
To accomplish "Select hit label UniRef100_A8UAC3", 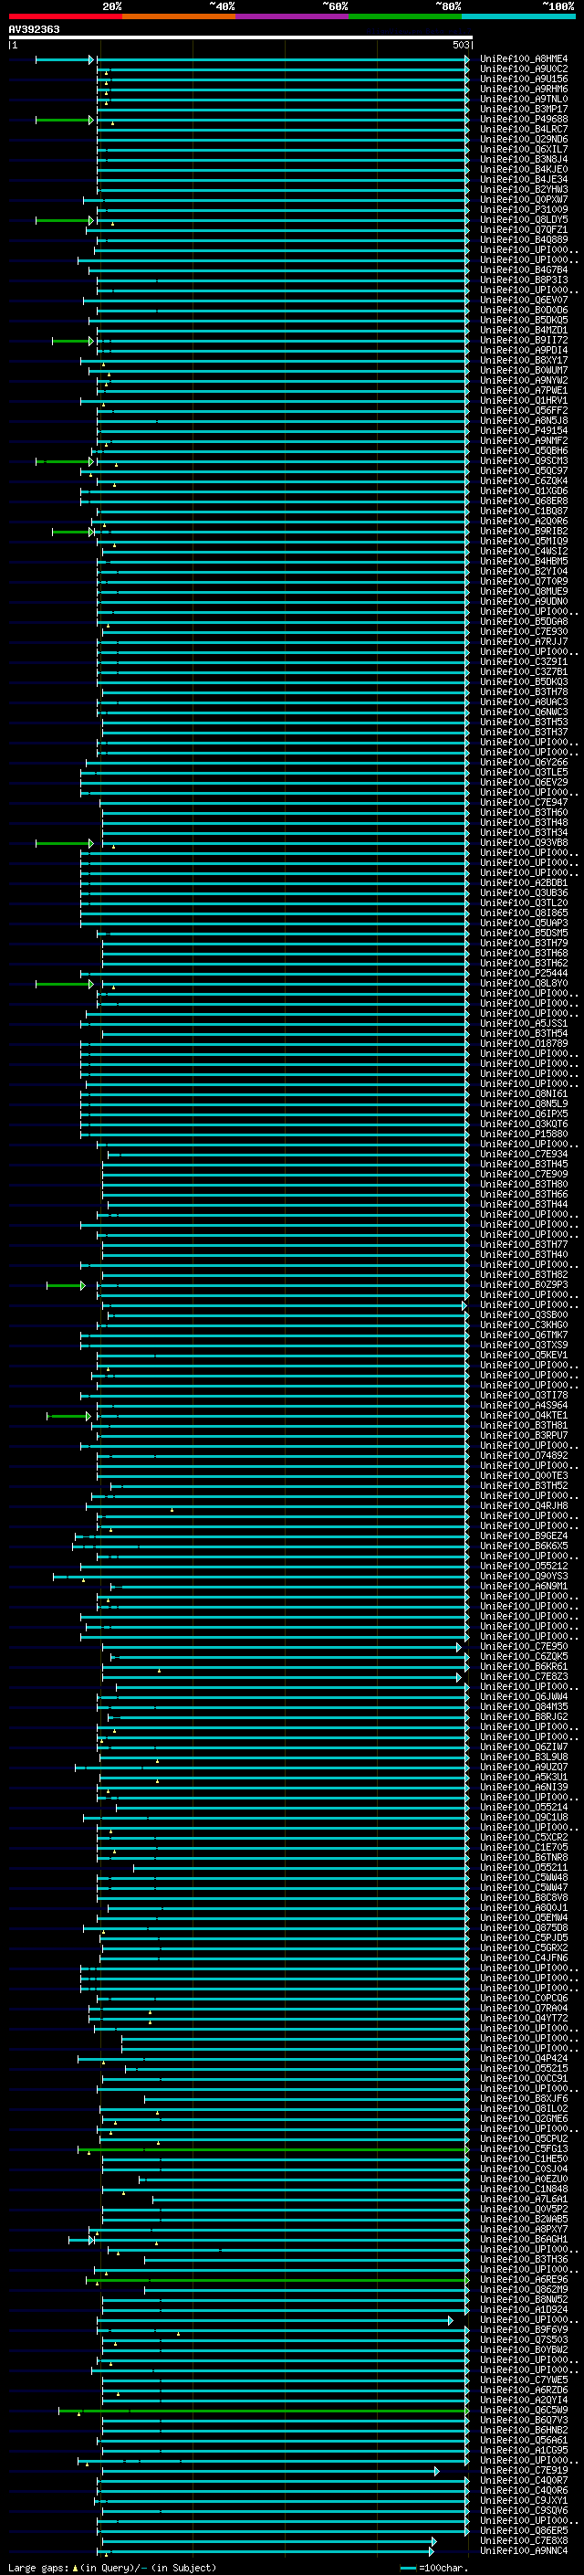I will coord(523,702).
